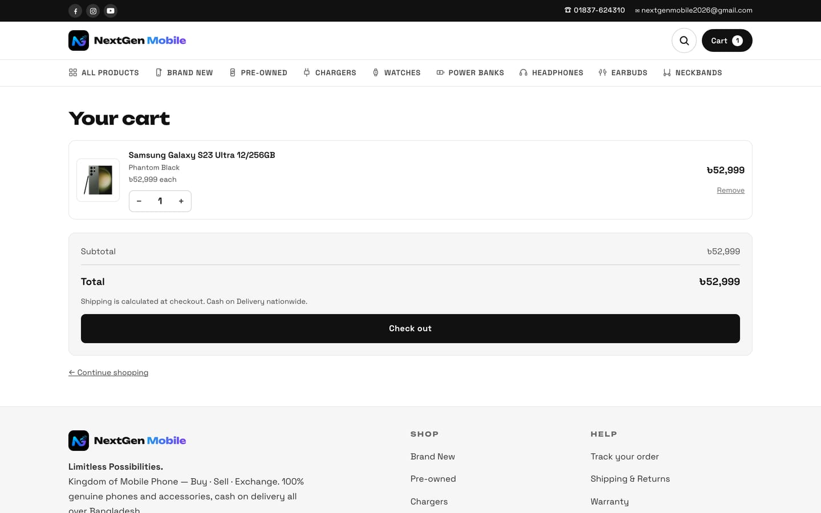The image size is (821, 513).
Task: Open footer Chargers link
Action: 429,502
